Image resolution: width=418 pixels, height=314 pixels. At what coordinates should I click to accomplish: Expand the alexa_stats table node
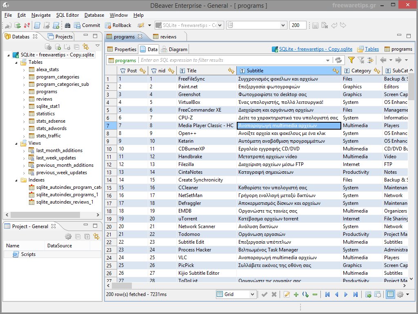coord(24,70)
